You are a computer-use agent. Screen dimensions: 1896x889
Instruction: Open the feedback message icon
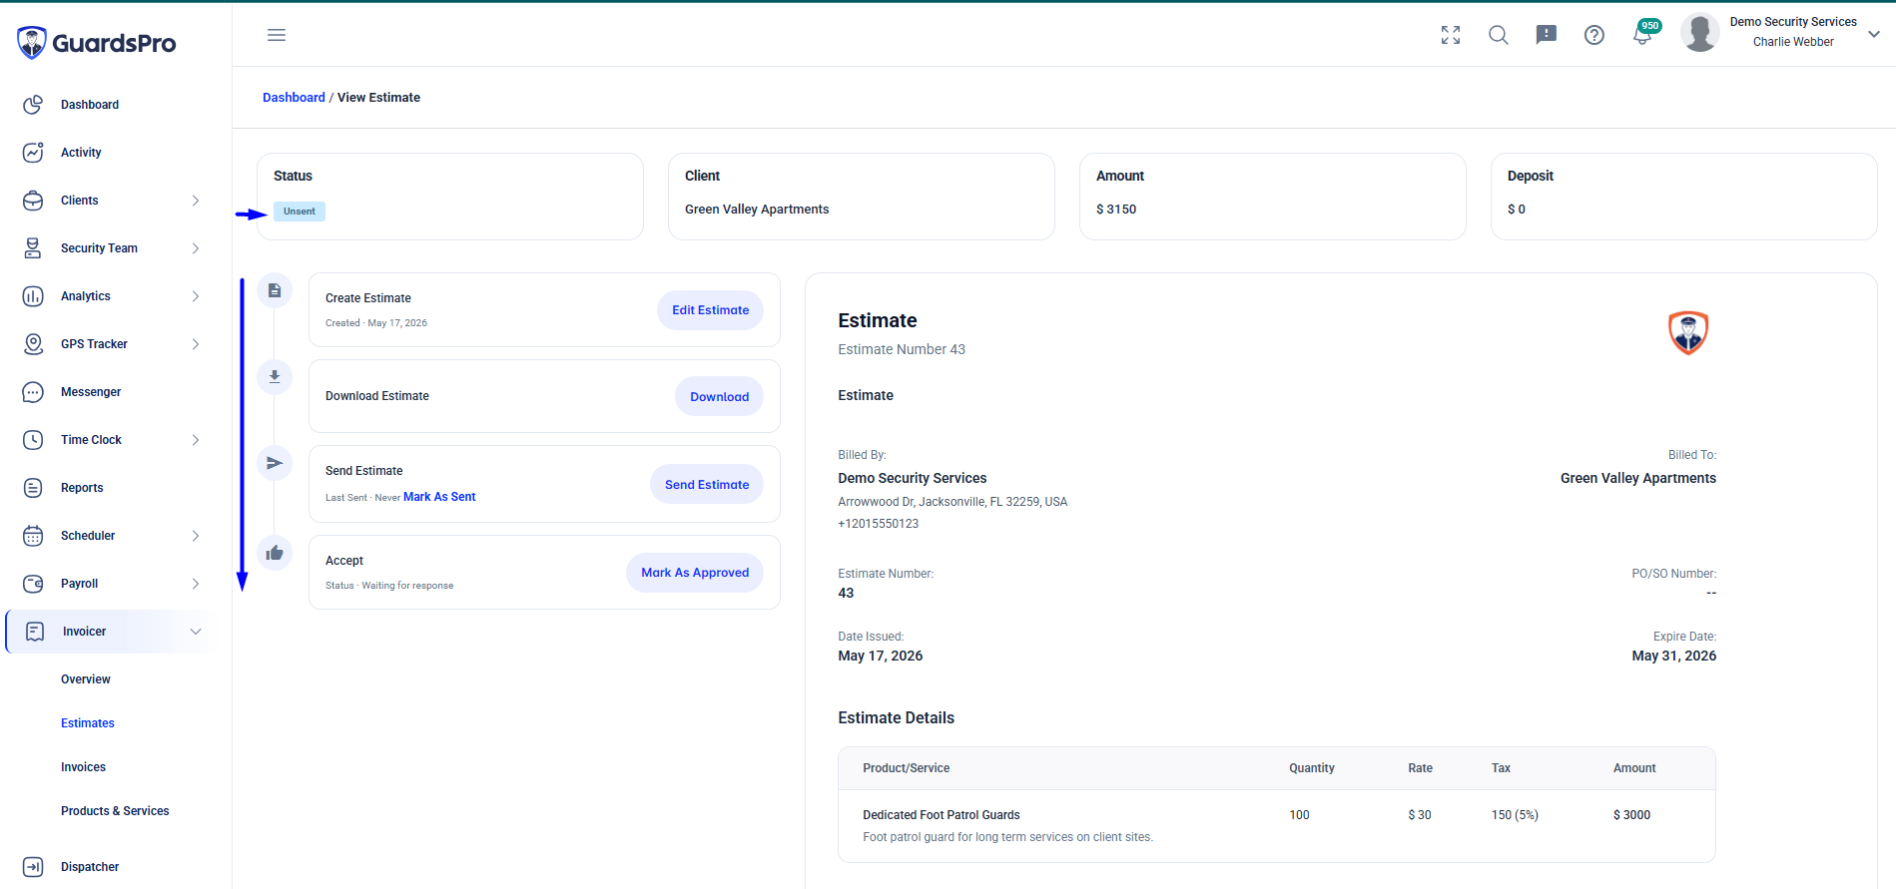(1547, 35)
